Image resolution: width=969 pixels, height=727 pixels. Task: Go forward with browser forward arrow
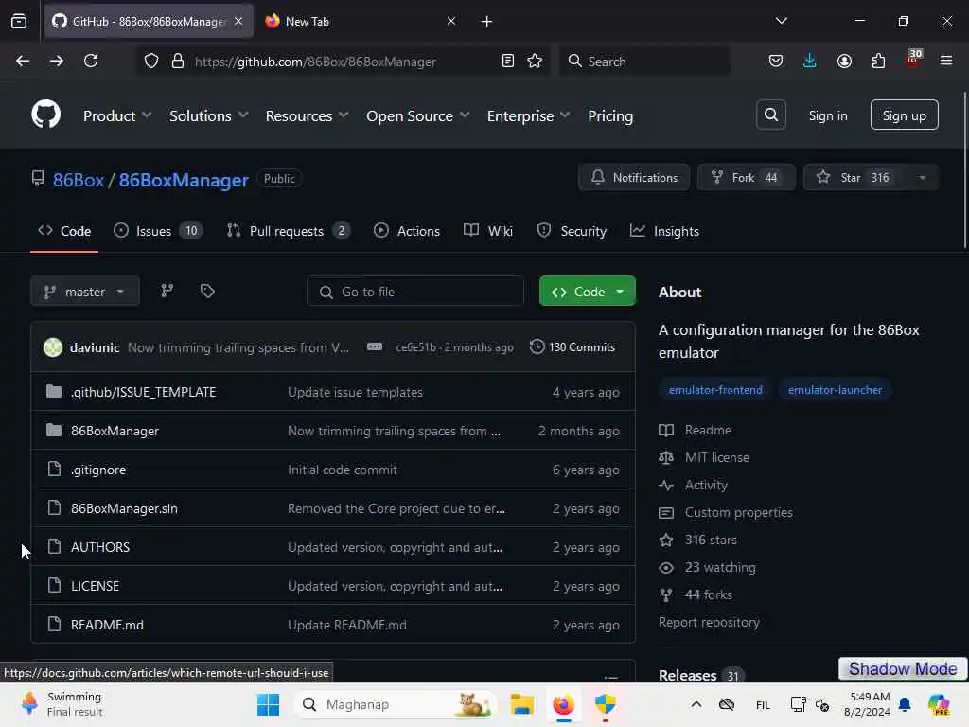point(56,61)
